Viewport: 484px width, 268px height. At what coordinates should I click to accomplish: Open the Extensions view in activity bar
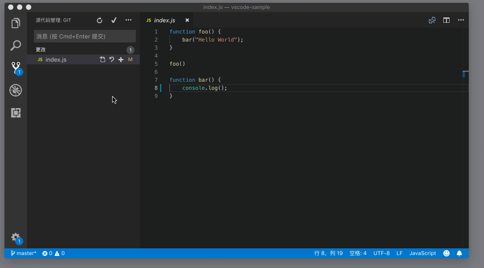[x=16, y=113]
